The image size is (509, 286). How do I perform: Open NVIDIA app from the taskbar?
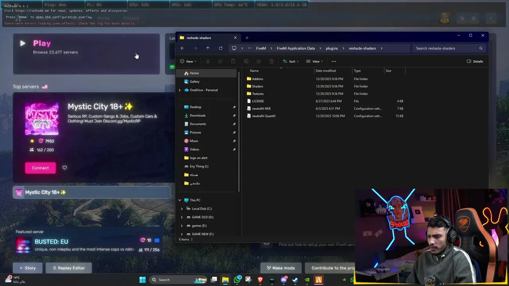[x=307, y=280]
